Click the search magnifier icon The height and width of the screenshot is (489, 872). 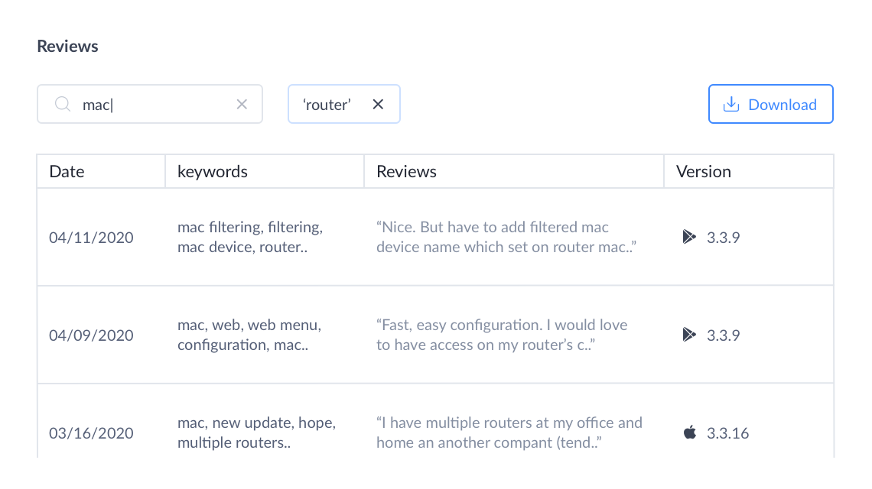click(x=63, y=105)
